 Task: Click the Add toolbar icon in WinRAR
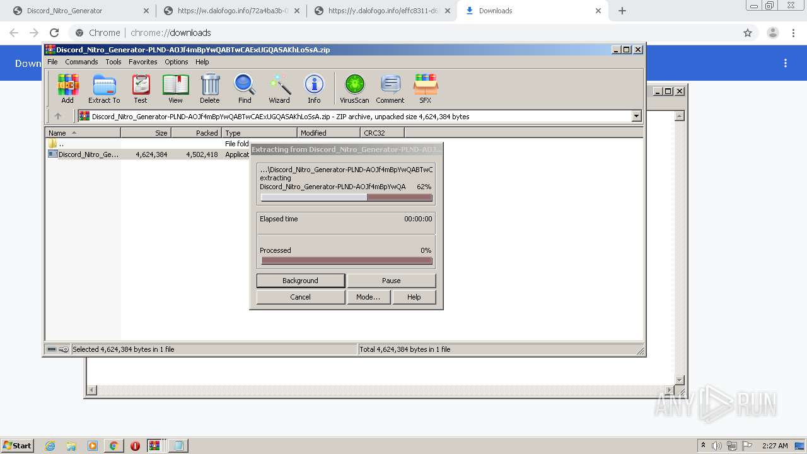click(67, 88)
